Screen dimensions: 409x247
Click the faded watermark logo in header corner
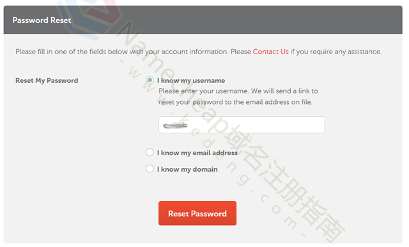click(x=89, y=19)
